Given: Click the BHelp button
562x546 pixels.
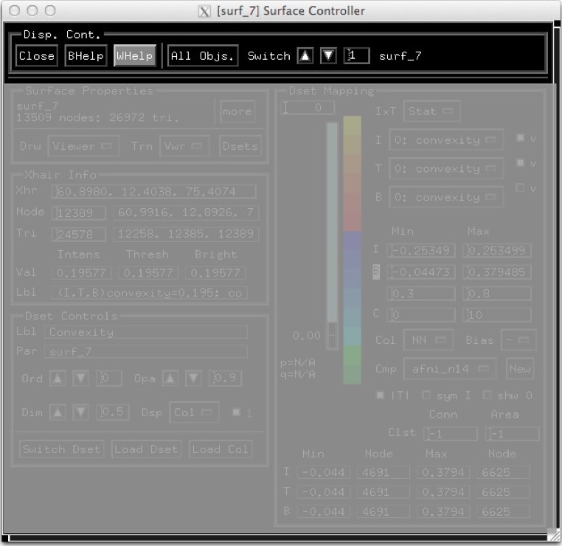Looking at the screenshot, I should [86, 56].
